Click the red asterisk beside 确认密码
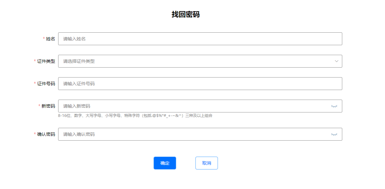Screen dimensions: 385x189 35,134
